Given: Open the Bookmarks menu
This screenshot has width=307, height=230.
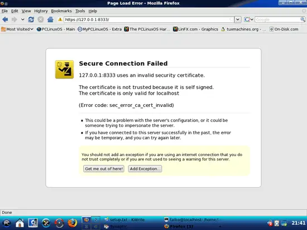Looking at the screenshot, I should (x=61, y=11).
